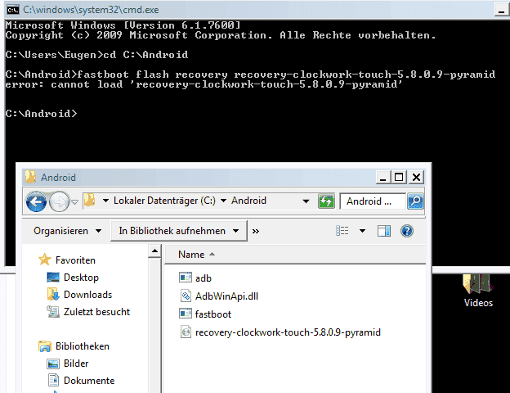Click the folder icon in address bar
510x393 pixels.
coord(89,200)
